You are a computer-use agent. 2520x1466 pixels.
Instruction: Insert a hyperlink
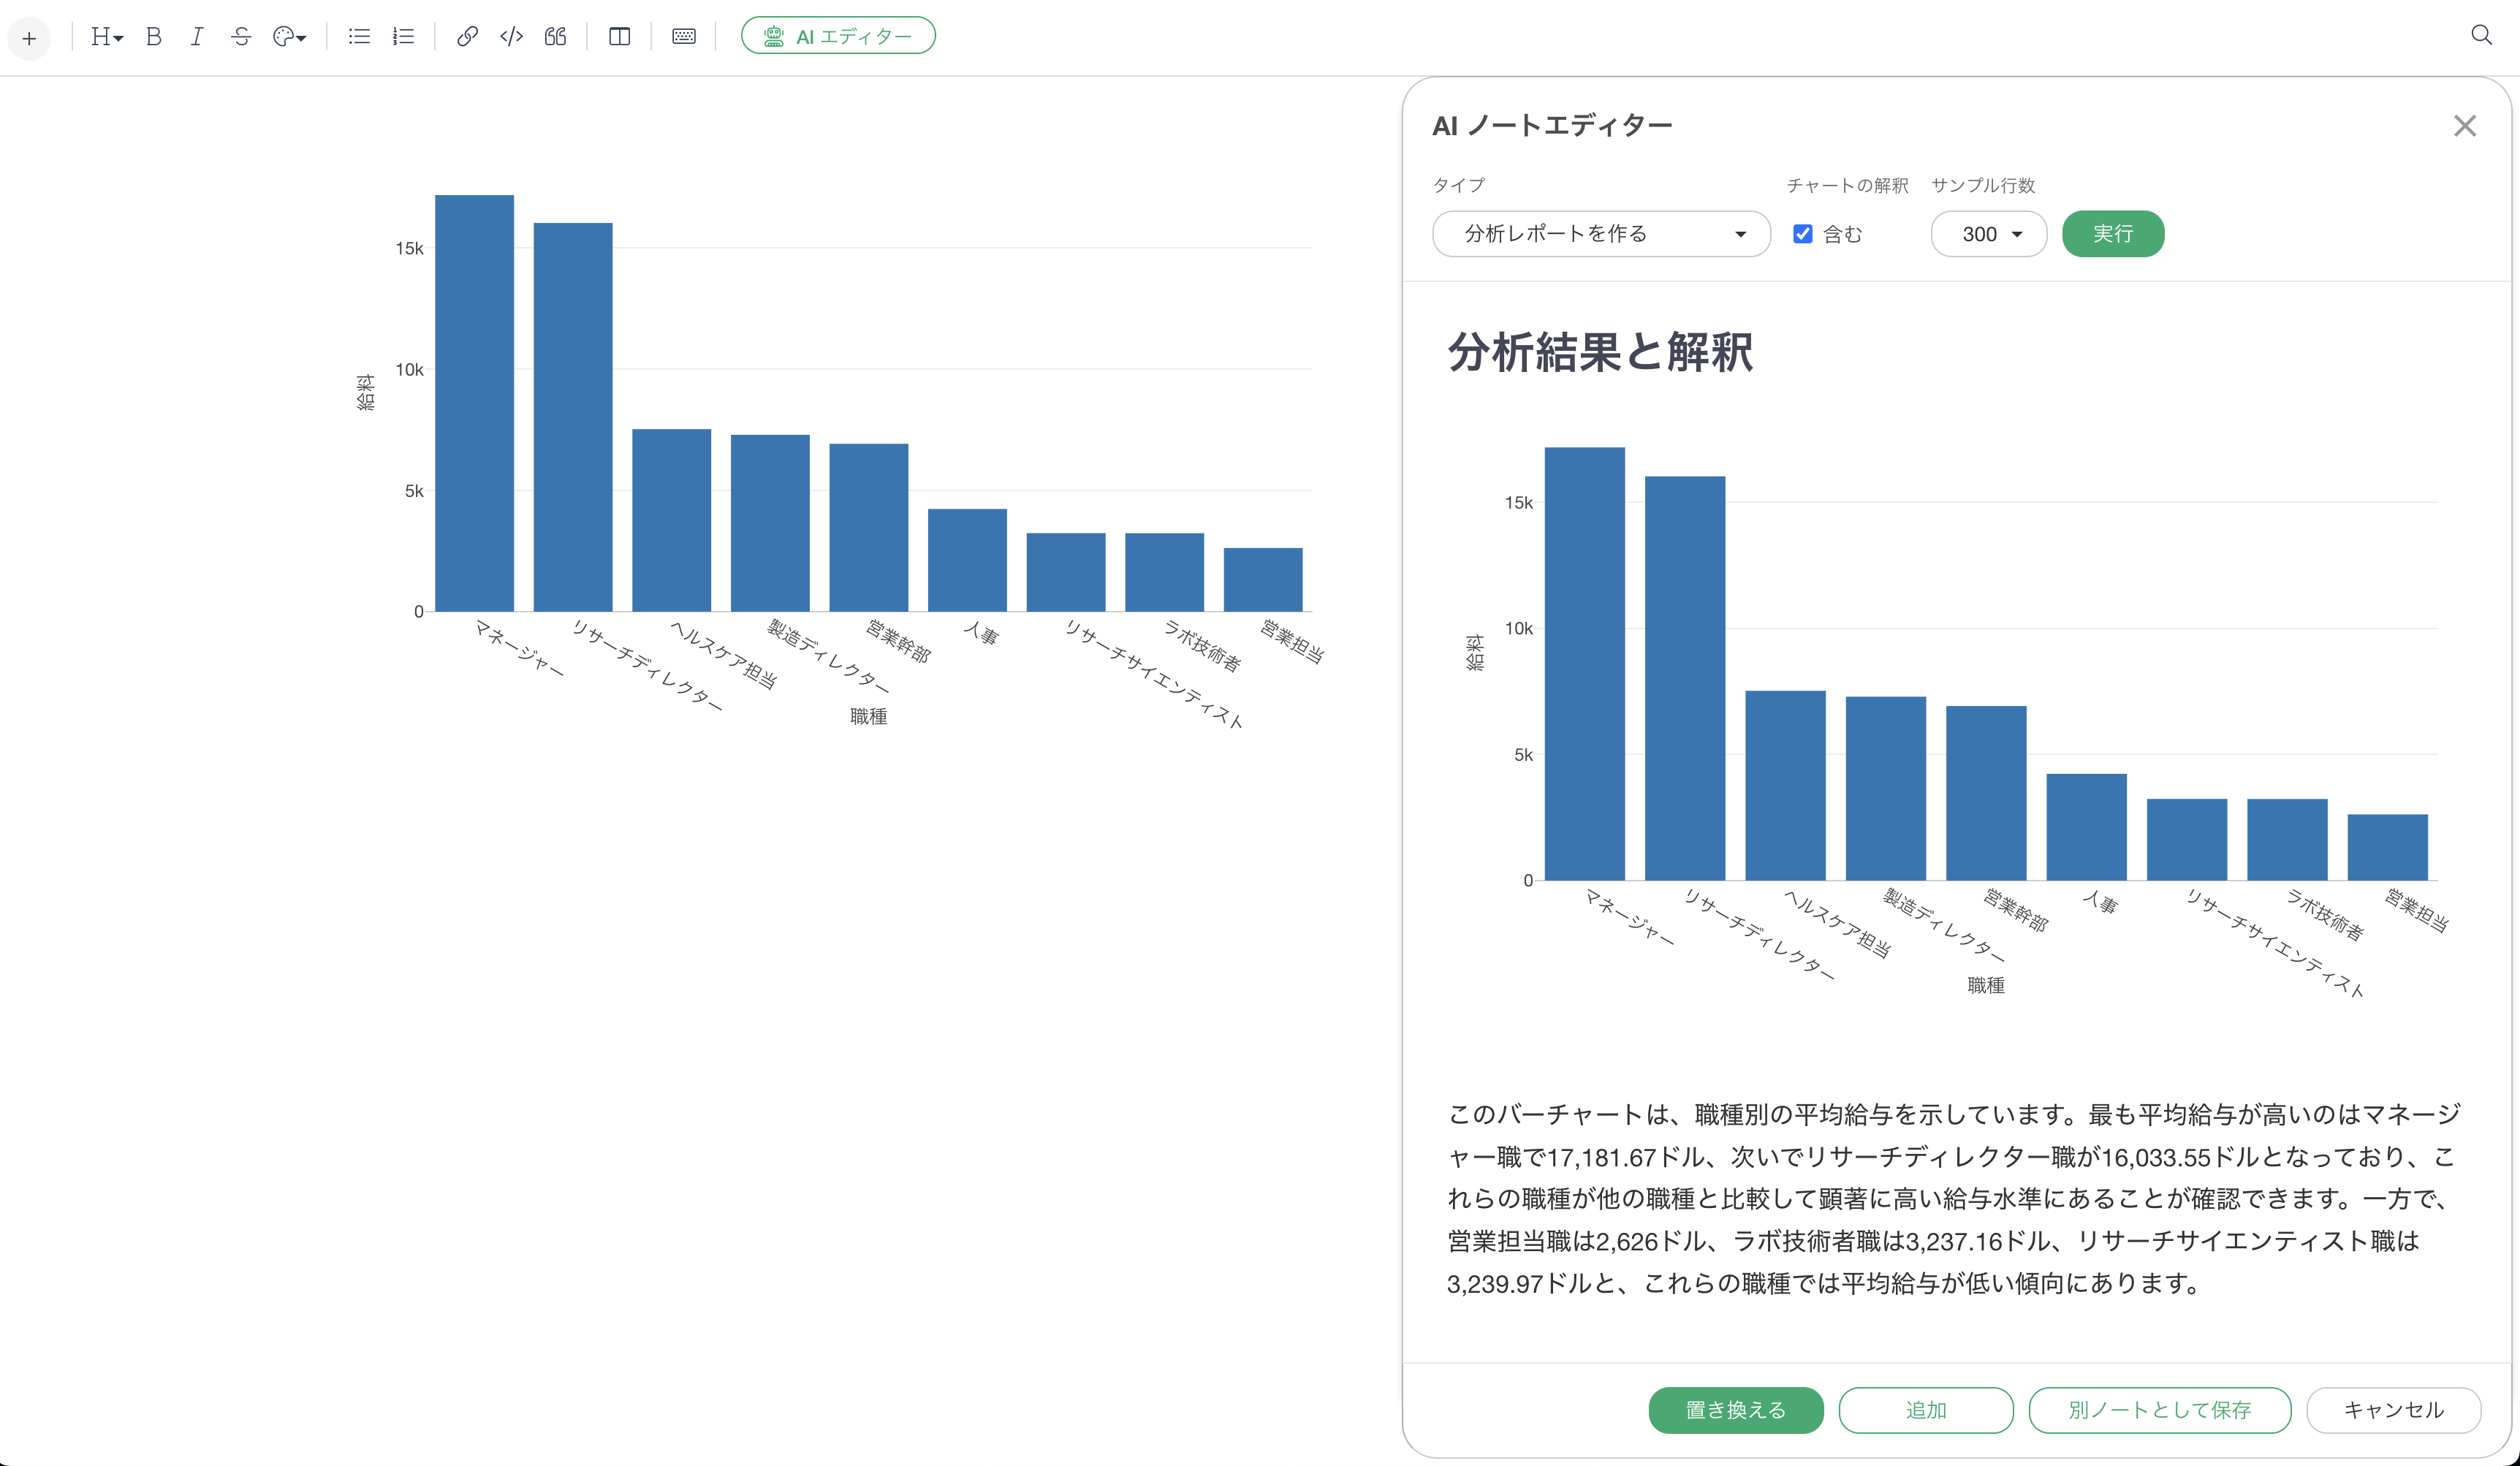coord(467,37)
